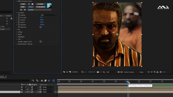Click the primary viewer monitor icon
The image size is (173, 97).
67,72
